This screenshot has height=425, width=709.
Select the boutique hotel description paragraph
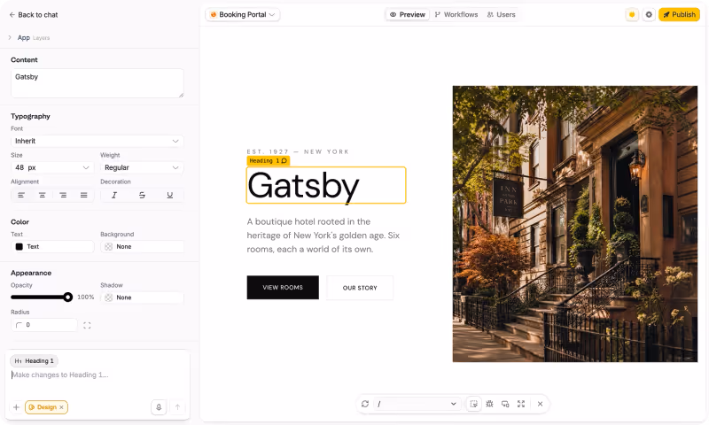click(x=323, y=236)
